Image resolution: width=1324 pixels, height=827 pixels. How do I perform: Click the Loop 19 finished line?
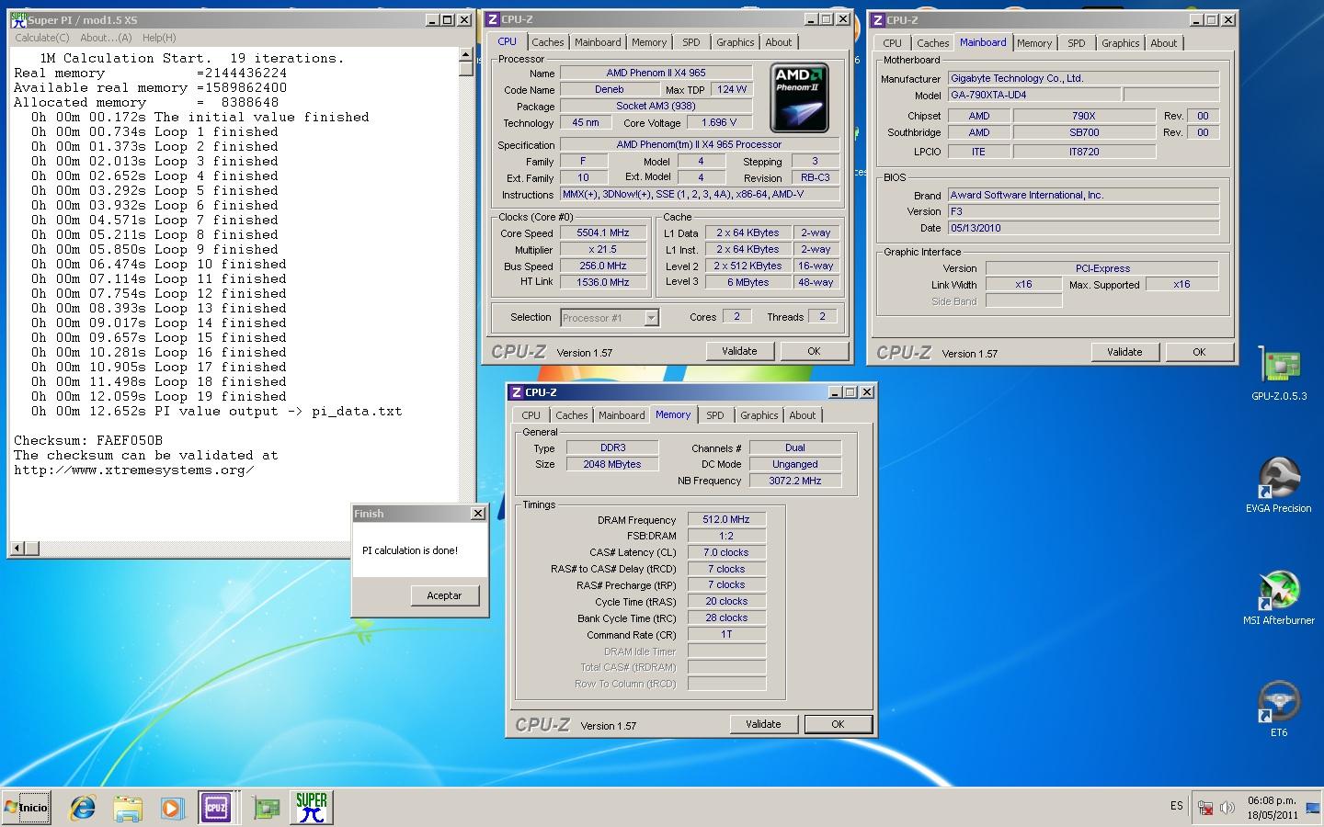click(x=159, y=396)
